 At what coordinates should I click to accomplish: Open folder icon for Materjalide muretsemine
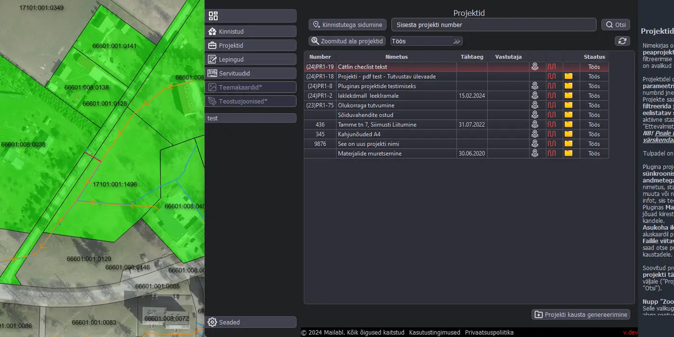coord(569,153)
